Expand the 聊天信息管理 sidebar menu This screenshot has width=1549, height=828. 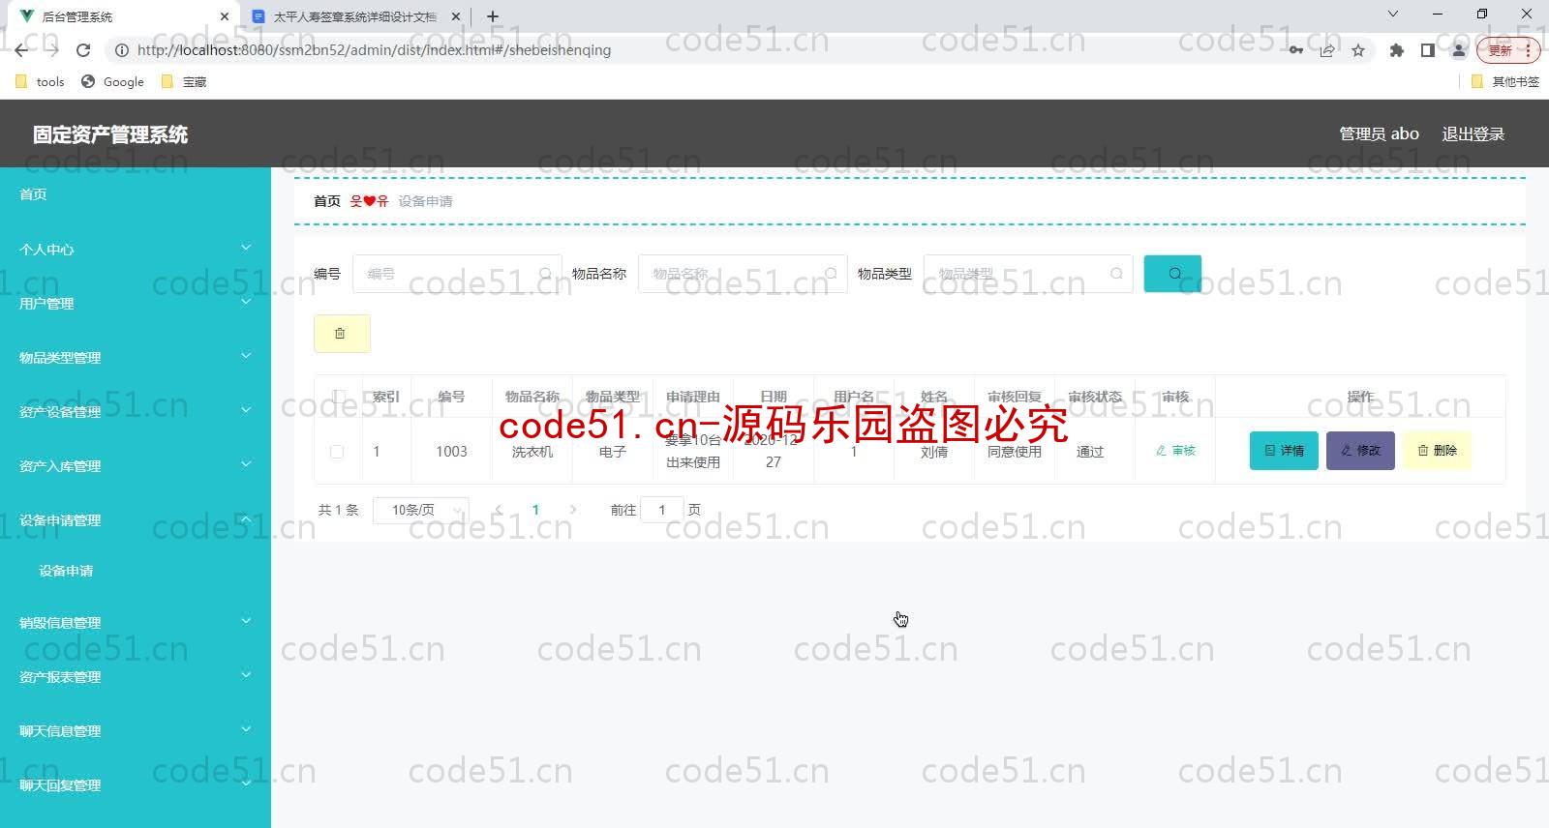click(x=136, y=731)
